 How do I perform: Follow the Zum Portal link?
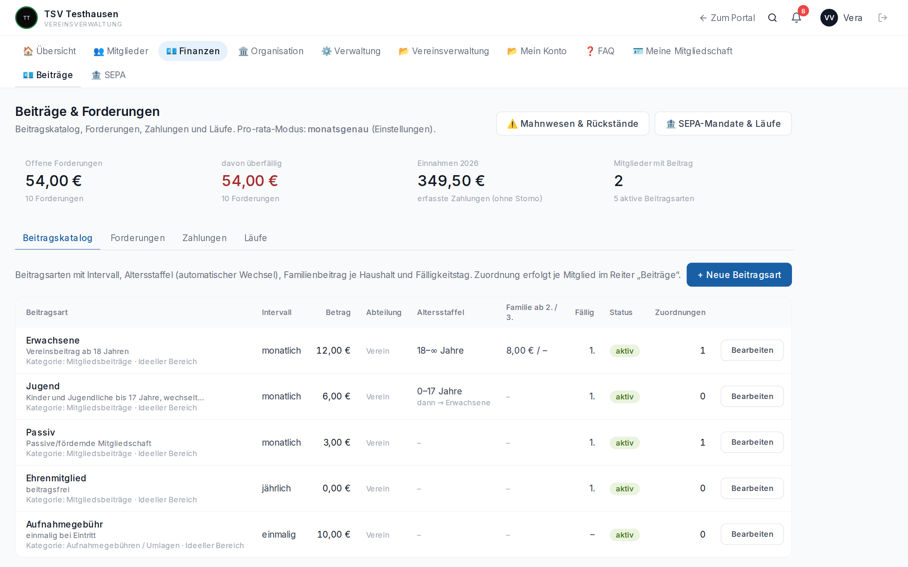tap(727, 18)
